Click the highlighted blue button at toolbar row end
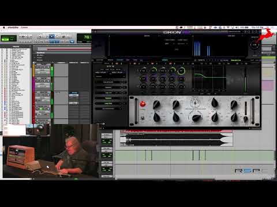This screenshot has width=277, height=207. (x=72, y=41)
